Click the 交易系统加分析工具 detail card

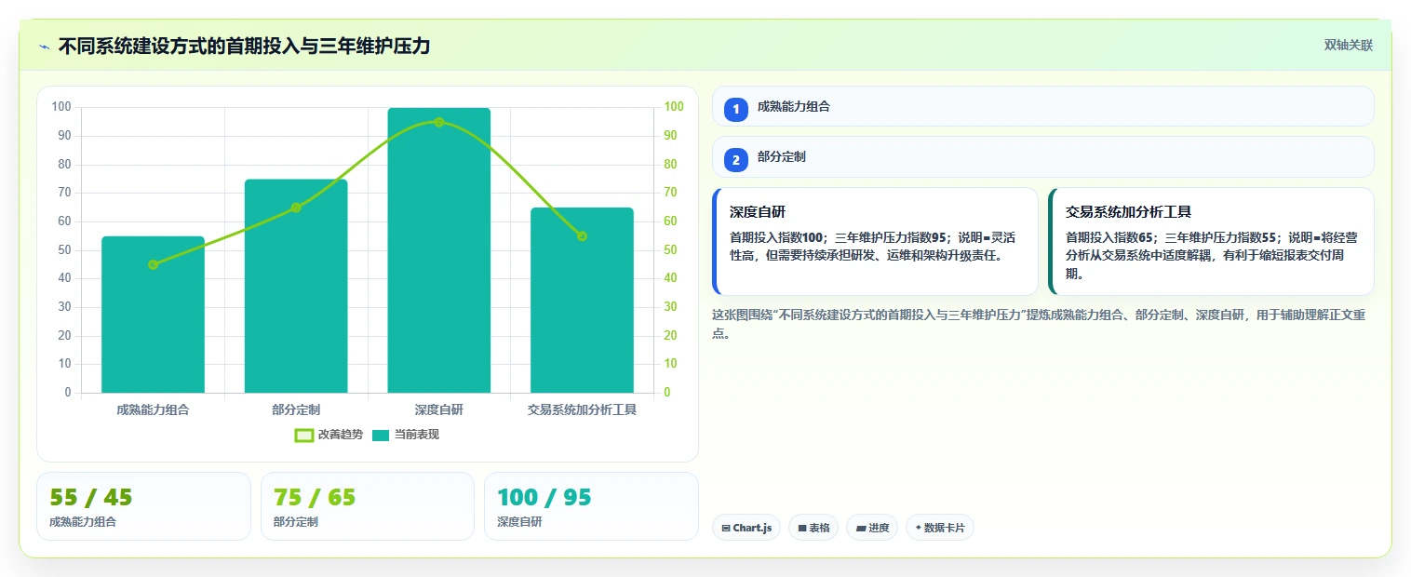click(1211, 241)
